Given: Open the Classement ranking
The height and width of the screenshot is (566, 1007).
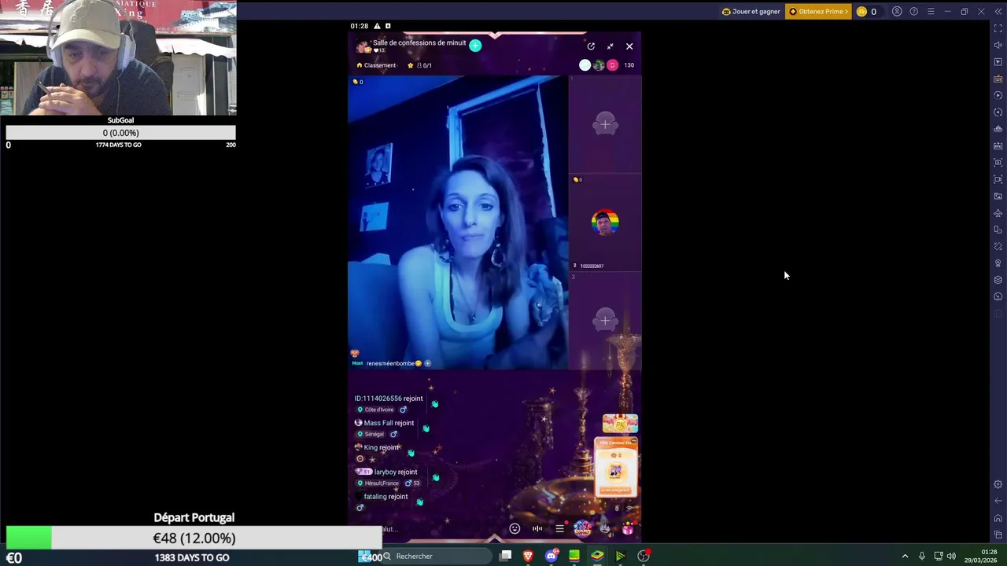Looking at the screenshot, I should (377, 65).
